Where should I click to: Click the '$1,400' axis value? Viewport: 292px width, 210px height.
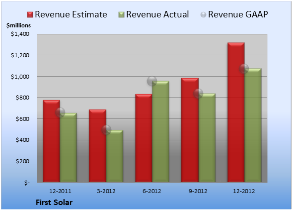20,34
